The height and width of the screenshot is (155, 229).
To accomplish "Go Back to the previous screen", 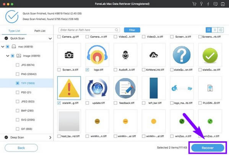I will pyautogui.click(x=21, y=148).
